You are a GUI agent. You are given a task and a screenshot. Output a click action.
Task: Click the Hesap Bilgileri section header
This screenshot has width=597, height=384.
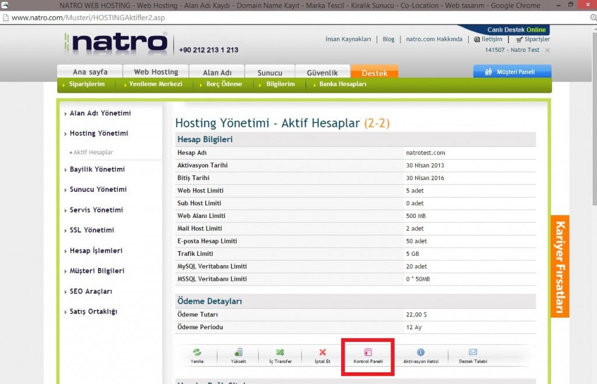point(355,139)
